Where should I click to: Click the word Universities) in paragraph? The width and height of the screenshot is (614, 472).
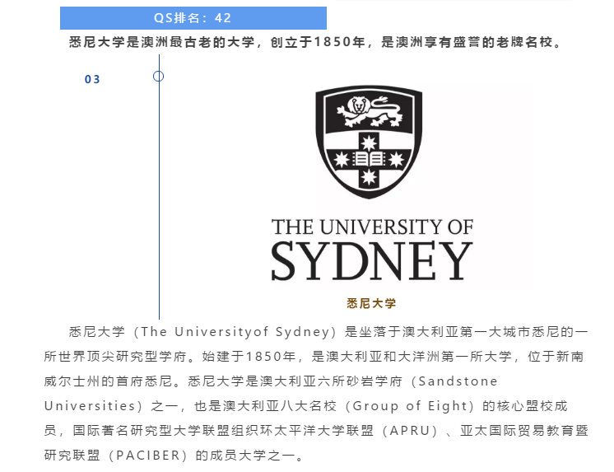(x=94, y=406)
